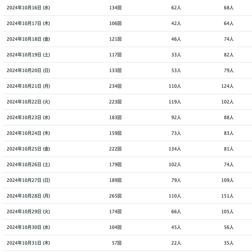This screenshot has height=252, width=252.
Task: Click the date 2024年10月26日 (土)
Action: click(x=28, y=165)
